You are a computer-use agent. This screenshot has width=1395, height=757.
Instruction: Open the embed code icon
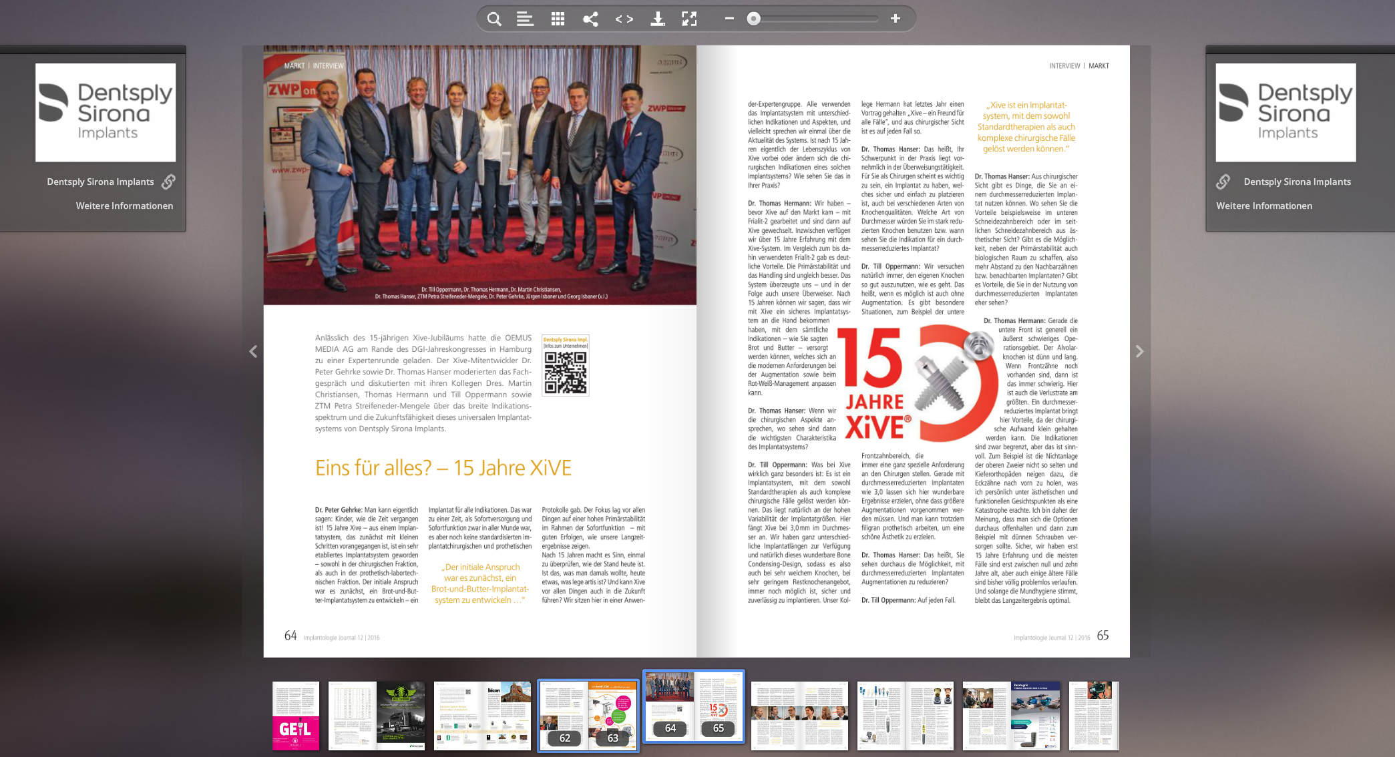click(x=624, y=19)
